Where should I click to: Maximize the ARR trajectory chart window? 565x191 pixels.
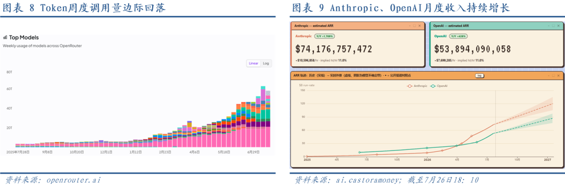coord(553,76)
